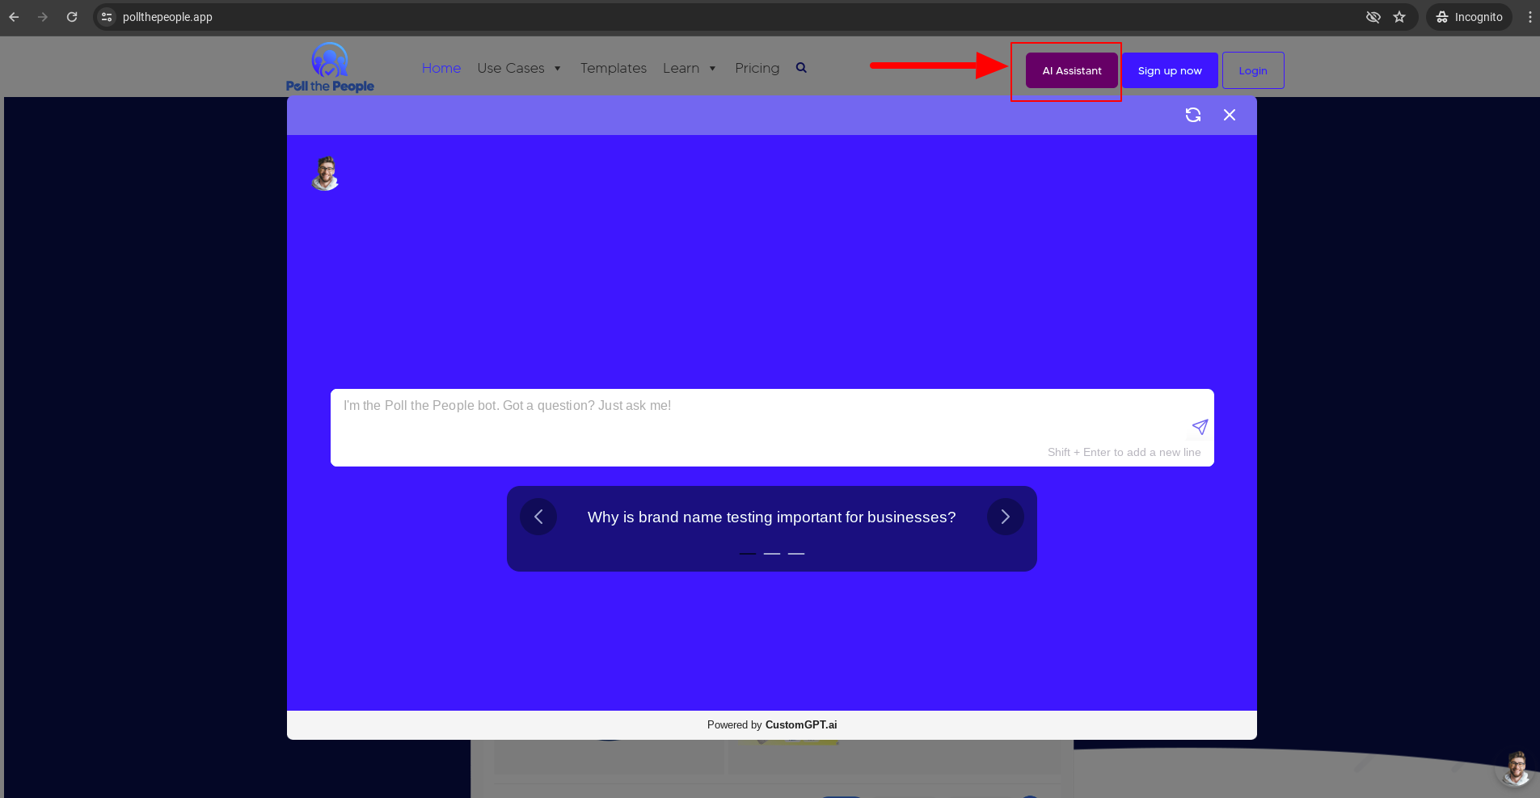Image resolution: width=1540 pixels, height=798 pixels.
Task: Launch the AI Assistant button
Action: pos(1072,70)
